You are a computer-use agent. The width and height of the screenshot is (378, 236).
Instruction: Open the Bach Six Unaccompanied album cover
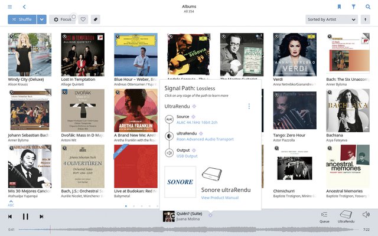pyautogui.click(x=348, y=54)
